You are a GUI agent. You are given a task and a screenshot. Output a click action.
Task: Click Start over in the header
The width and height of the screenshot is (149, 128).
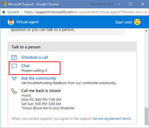(124, 22)
